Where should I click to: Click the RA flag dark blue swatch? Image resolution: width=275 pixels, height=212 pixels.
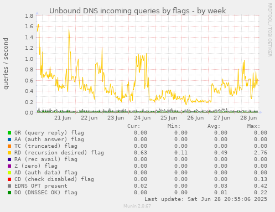pos(9,159)
